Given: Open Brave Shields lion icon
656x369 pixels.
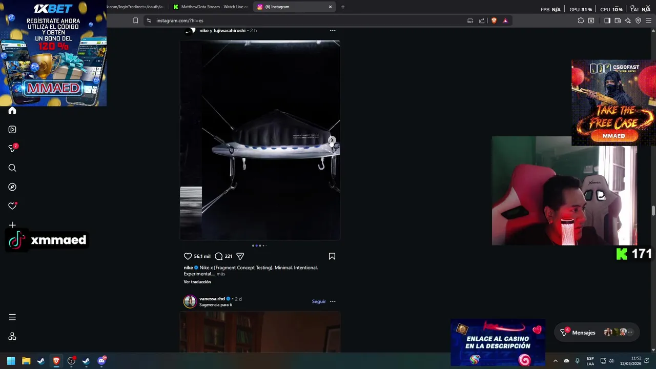Looking at the screenshot, I should coord(494,20).
